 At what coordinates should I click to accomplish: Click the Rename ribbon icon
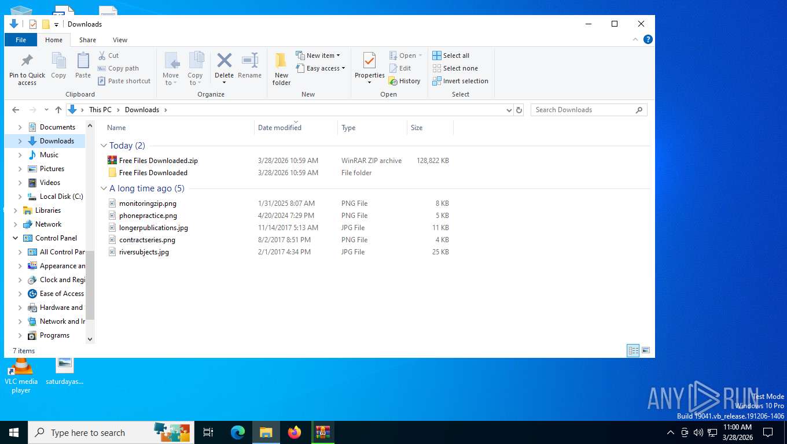(x=249, y=60)
